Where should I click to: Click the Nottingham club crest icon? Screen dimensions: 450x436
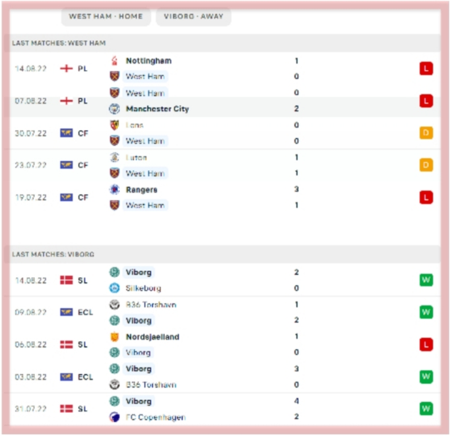114,61
